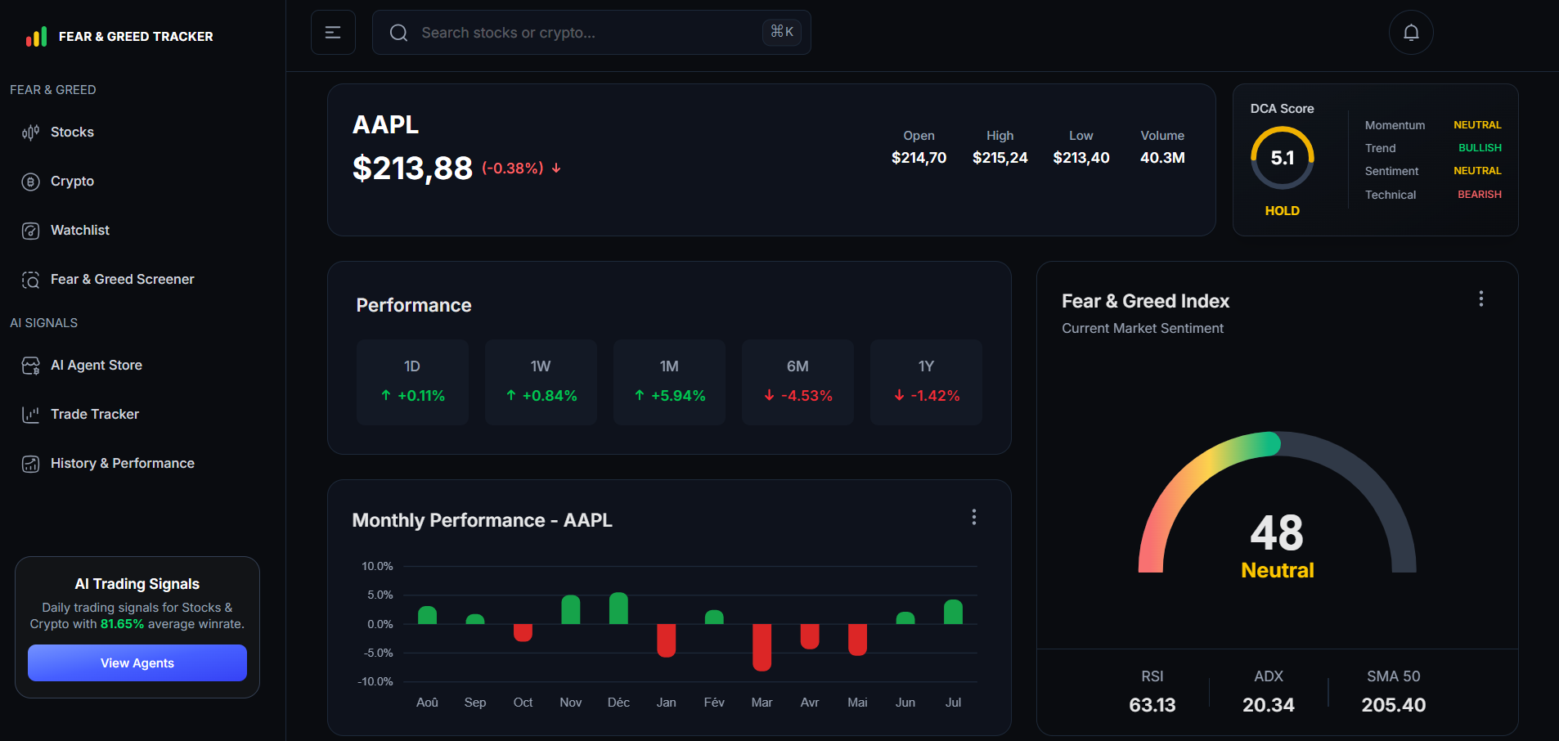
Task: Click the ADX value 20.34
Action: [1268, 705]
